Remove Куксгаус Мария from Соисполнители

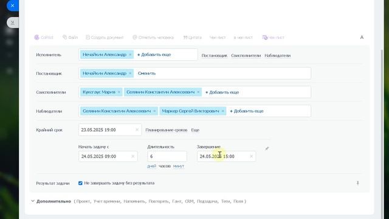tap(119, 92)
